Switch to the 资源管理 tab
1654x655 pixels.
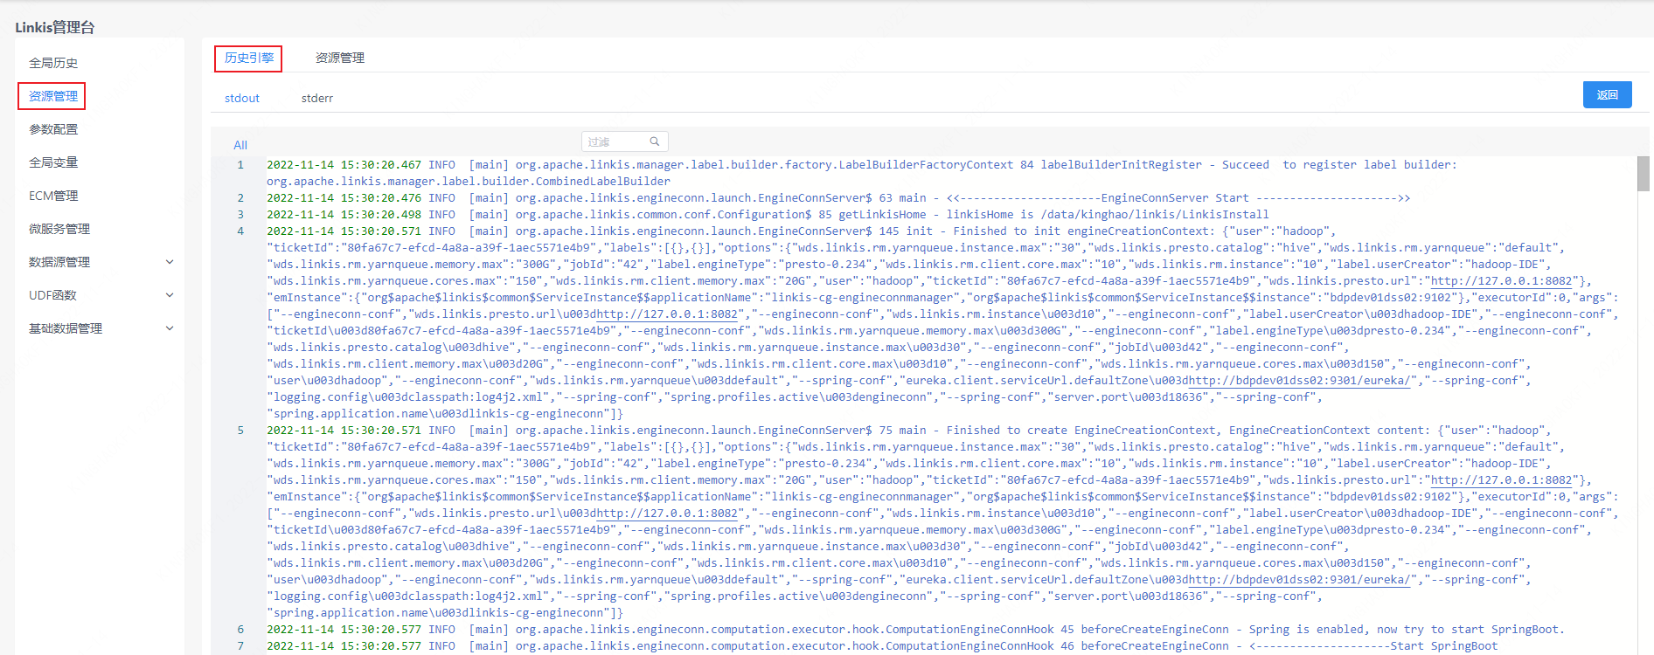340,58
